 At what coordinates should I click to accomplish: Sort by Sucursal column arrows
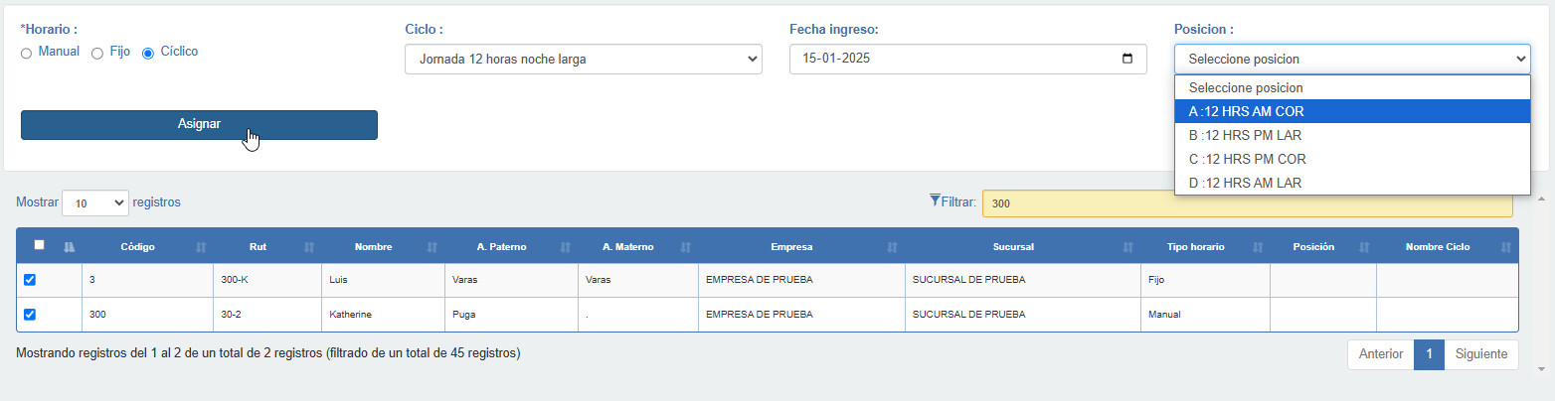tap(1128, 246)
